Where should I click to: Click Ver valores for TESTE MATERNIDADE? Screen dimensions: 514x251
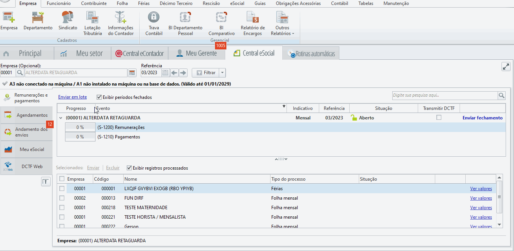click(x=481, y=208)
